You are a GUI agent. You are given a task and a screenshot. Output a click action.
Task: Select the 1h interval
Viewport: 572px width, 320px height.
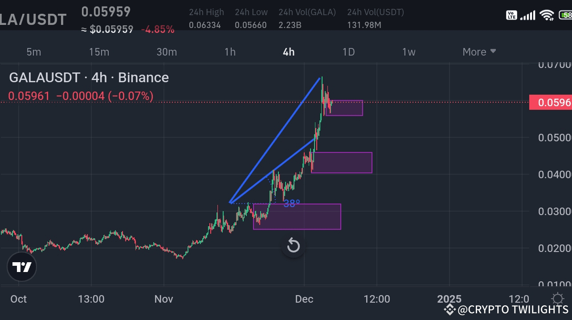(230, 52)
